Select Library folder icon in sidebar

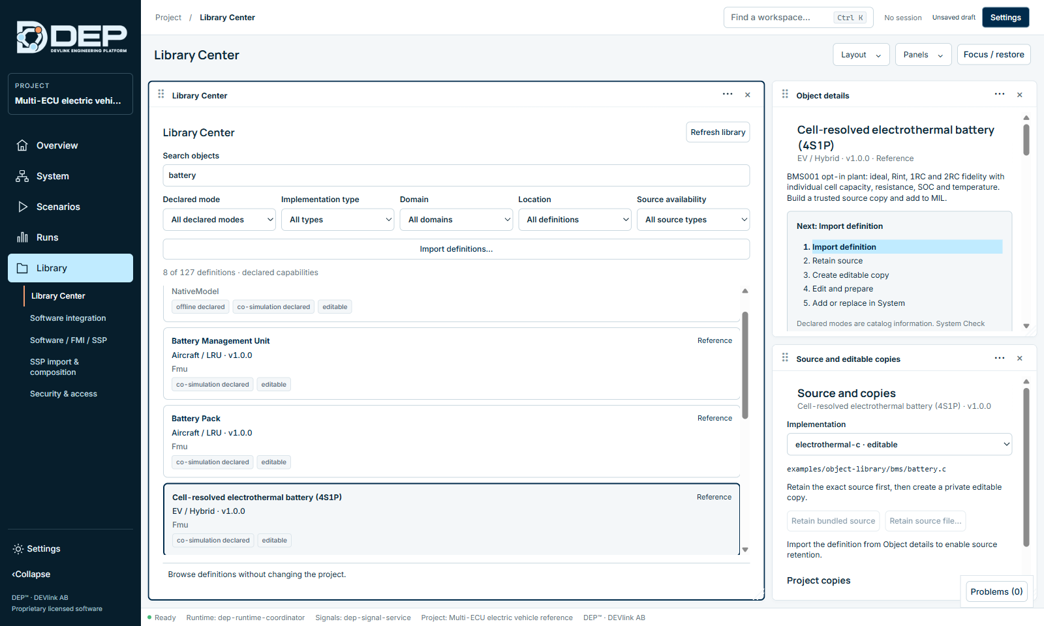pos(22,268)
